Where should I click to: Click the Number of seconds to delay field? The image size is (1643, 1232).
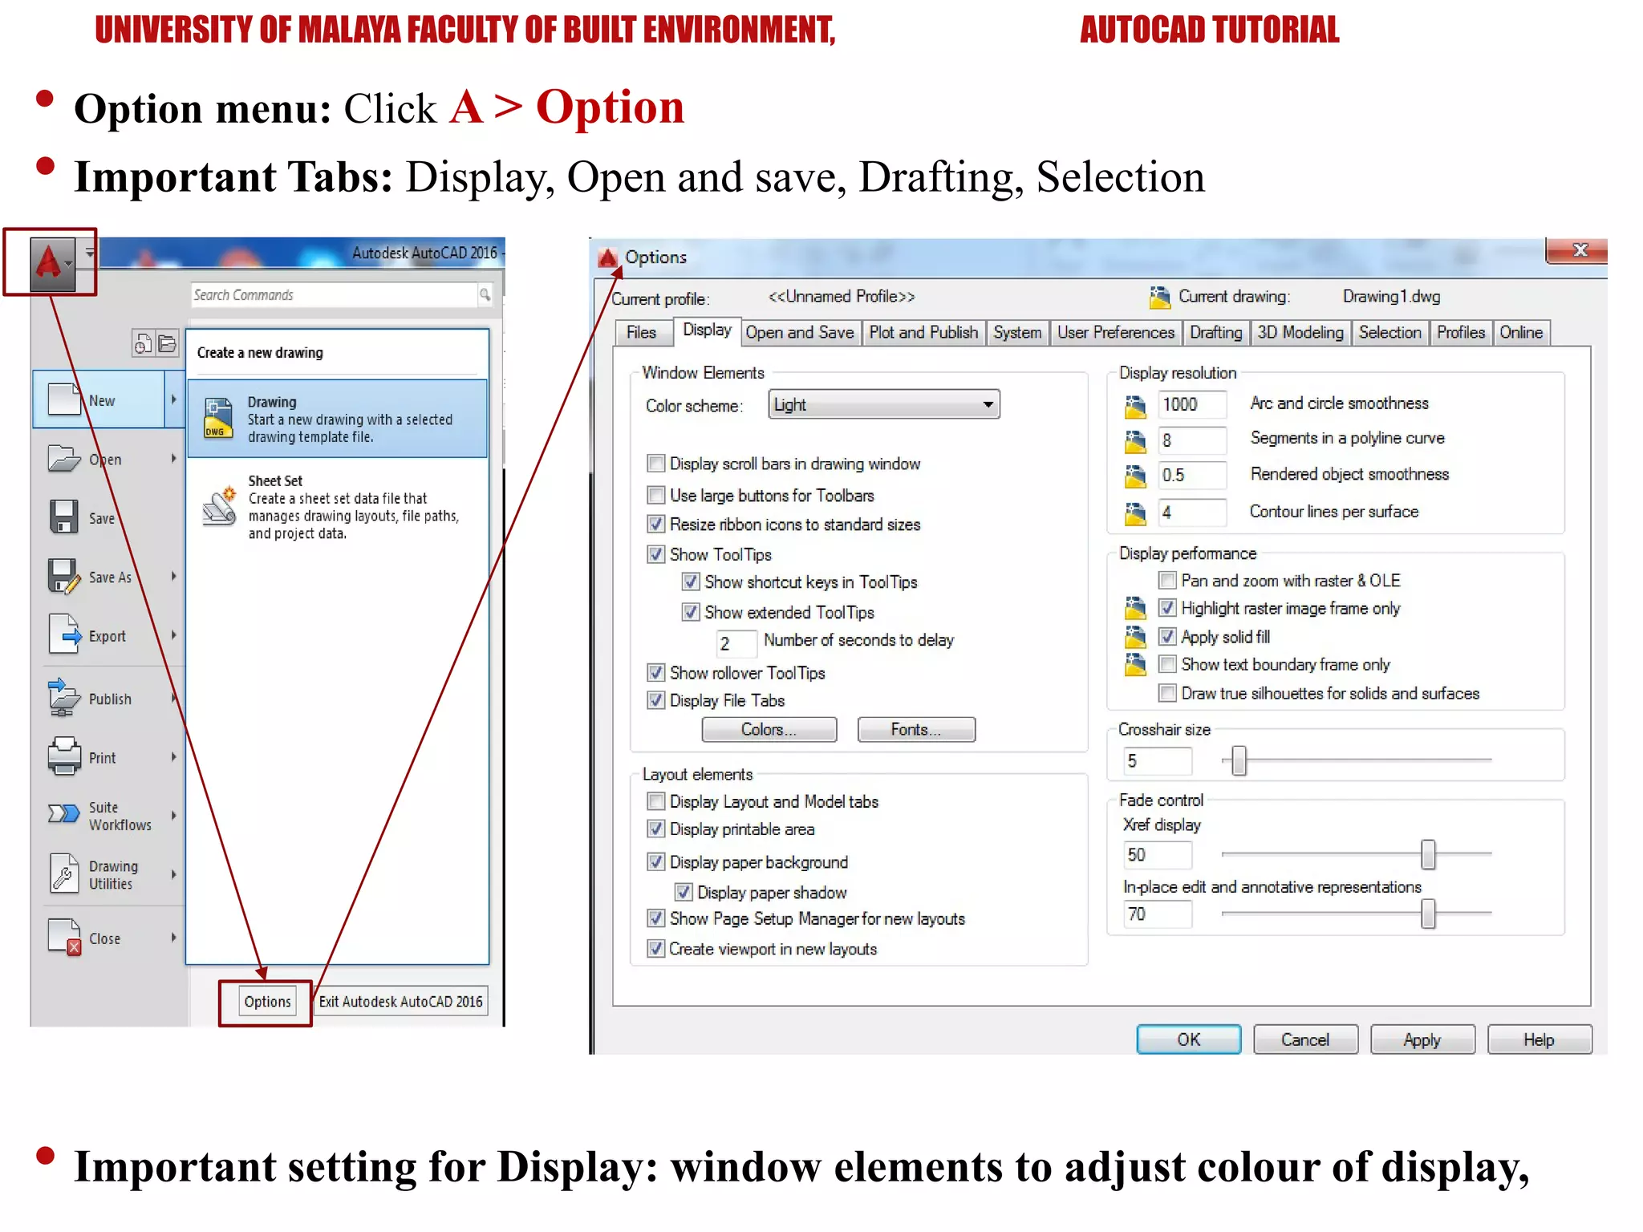click(736, 643)
